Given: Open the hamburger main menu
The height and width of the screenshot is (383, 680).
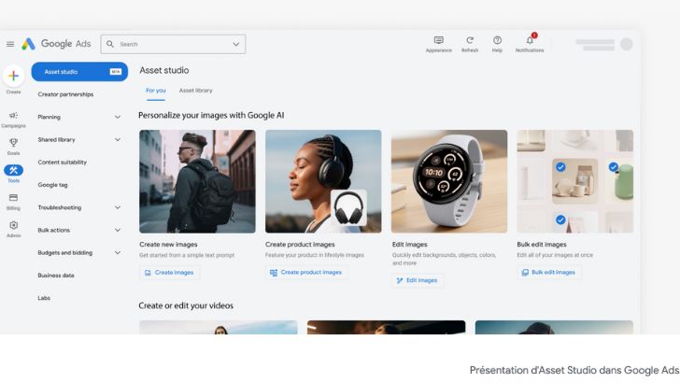Looking at the screenshot, I should click(10, 44).
